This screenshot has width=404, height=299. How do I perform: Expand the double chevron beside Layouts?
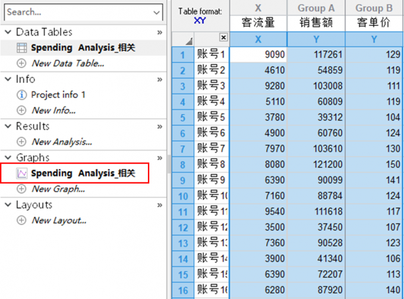tap(159, 205)
